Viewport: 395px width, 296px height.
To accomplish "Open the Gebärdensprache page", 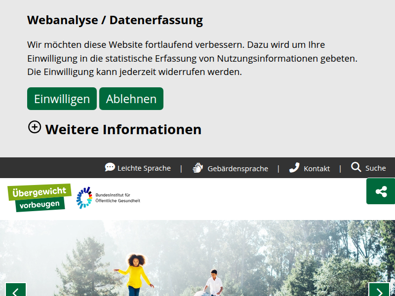I will click(230, 168).
